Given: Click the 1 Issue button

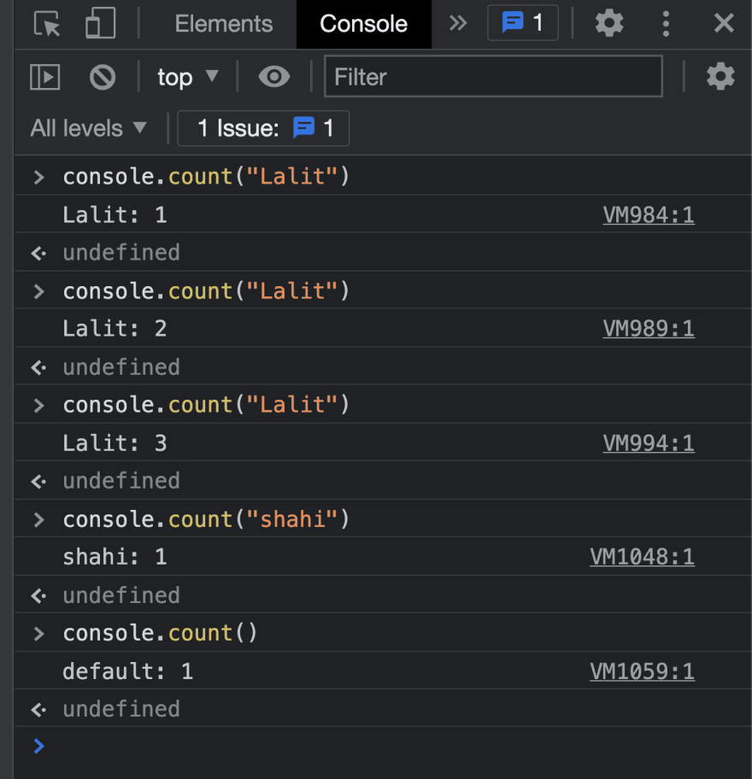Looking at the screenshot, I should click(263, 128).
